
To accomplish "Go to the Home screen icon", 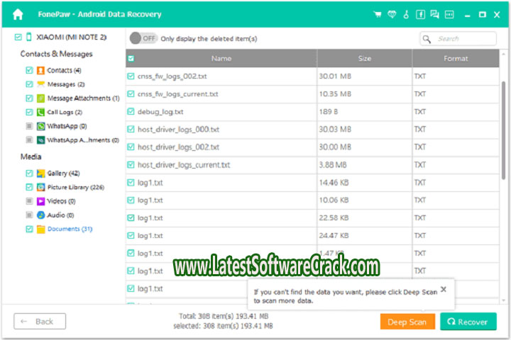I will 18,14.
